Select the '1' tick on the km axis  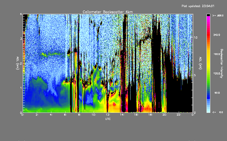[21, 88]
